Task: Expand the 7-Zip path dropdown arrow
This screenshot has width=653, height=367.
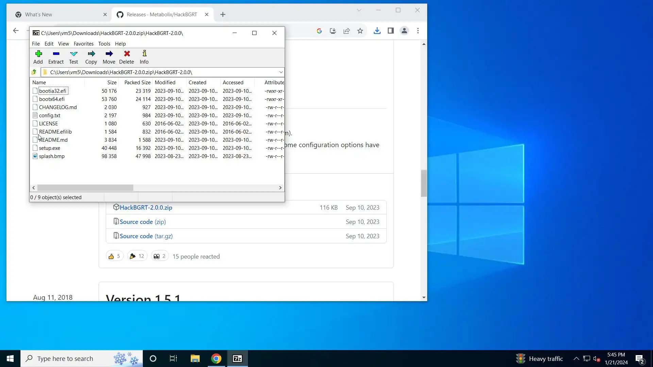Action: tap(281, 72)
